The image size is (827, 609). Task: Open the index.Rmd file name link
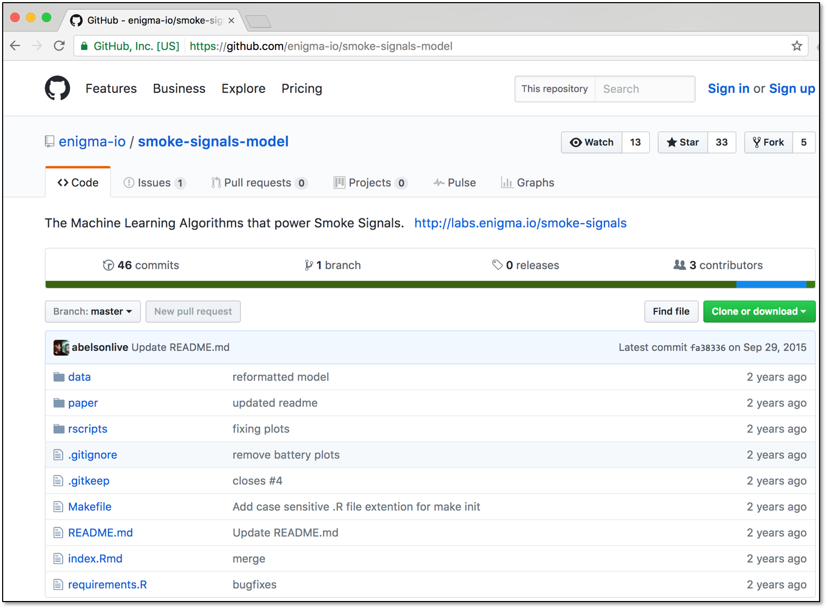[x=95, y=559]
